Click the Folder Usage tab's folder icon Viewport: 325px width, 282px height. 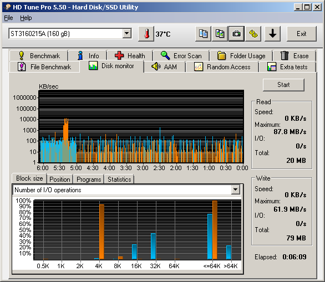pyautogui.click(x=222, y=55)
